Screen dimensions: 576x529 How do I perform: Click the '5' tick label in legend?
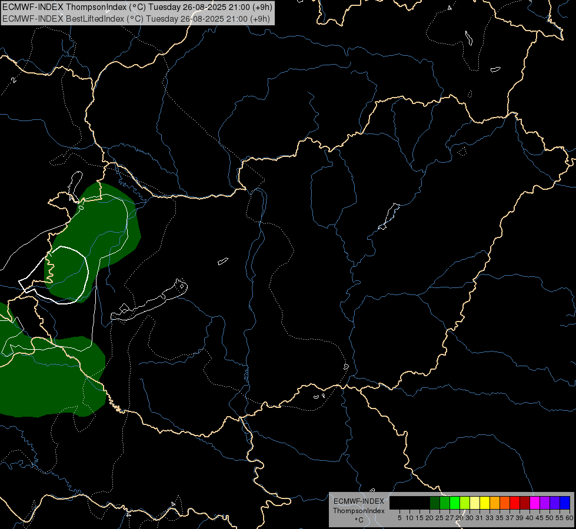(399, 518)
